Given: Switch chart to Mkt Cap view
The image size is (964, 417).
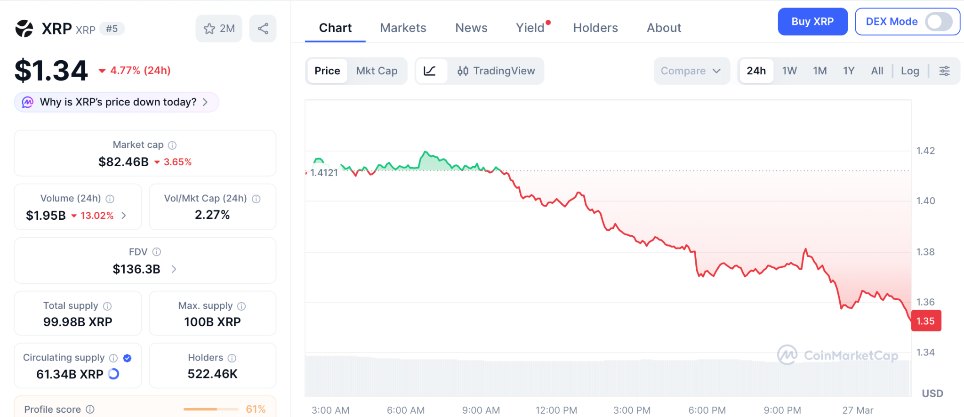Looking at the screenshot, I should 377,71.
